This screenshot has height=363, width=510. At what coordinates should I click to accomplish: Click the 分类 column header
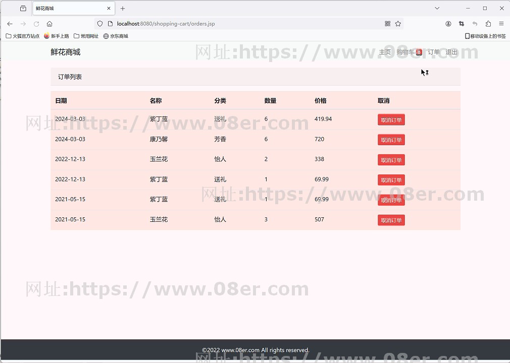coord(220,101)
